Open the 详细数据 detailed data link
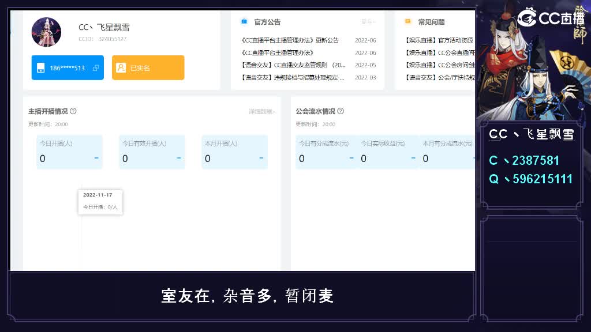591x332 pixels. 264,111
